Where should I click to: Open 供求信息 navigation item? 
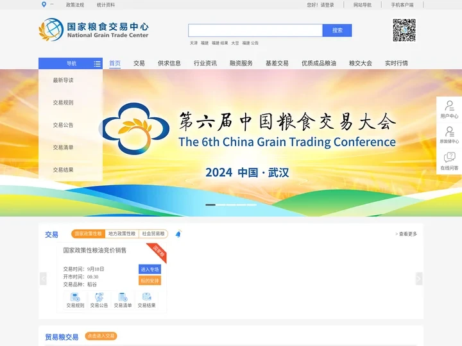(x=169, y=63)
